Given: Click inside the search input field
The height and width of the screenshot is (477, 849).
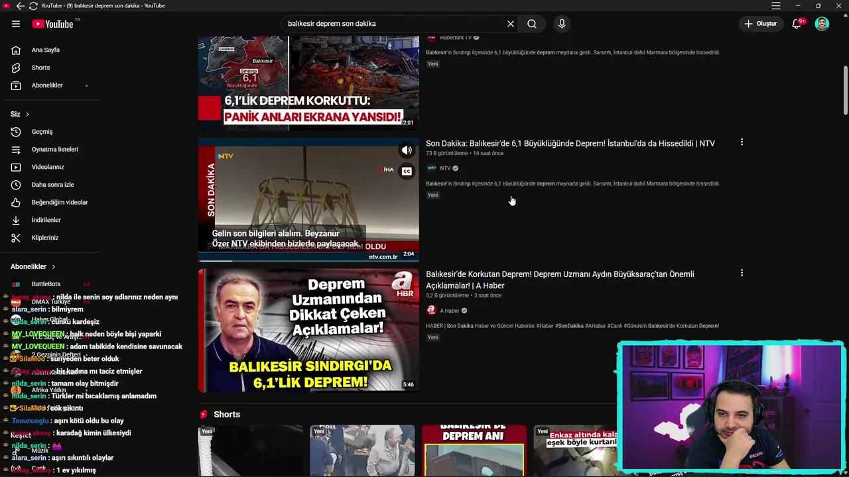Looking at the screenshot, I should tap(395, 24).
